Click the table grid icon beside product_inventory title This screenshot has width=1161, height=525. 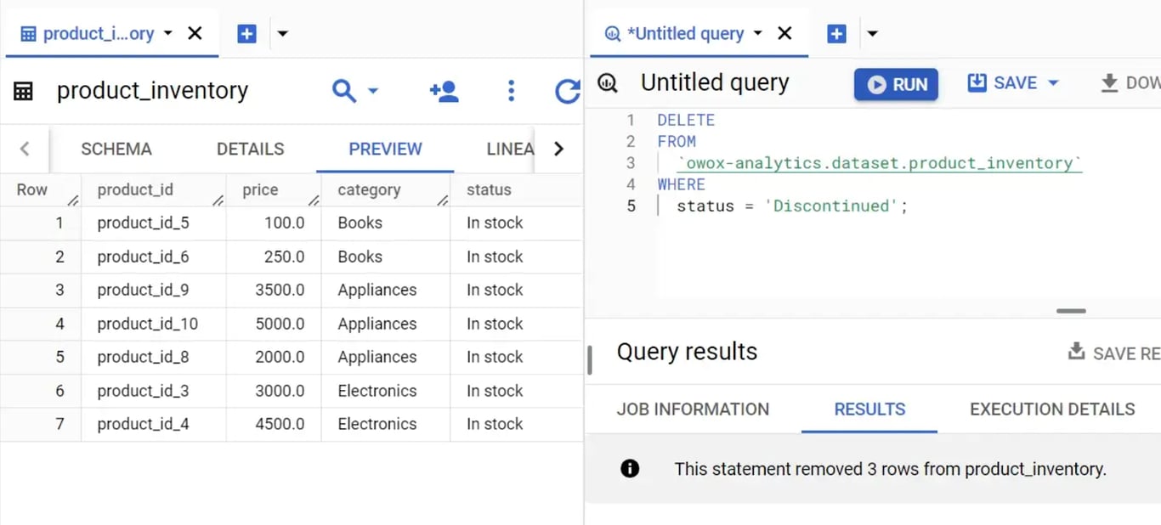pos(23,91)
